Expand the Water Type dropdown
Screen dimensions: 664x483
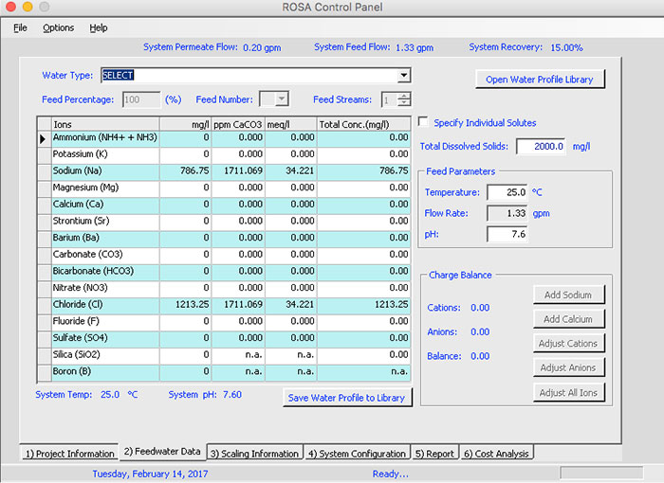[404, 76]
